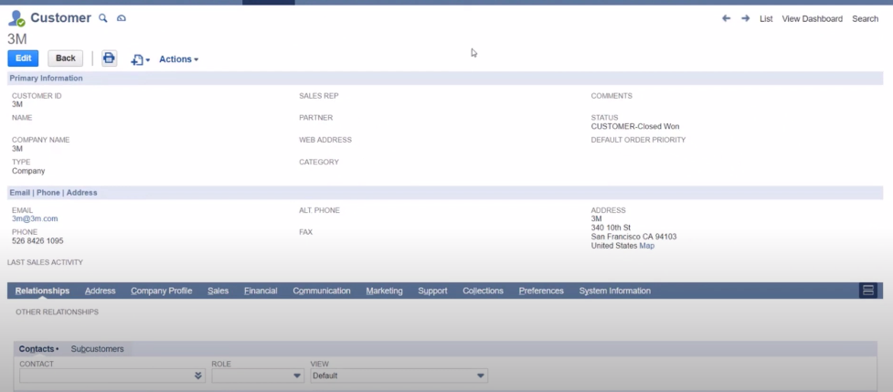Open the Support tab
893x392 pixels.
coord(433,291)
